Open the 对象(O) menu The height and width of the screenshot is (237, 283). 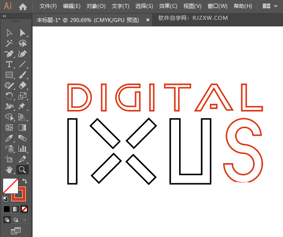tap(96, 6)
